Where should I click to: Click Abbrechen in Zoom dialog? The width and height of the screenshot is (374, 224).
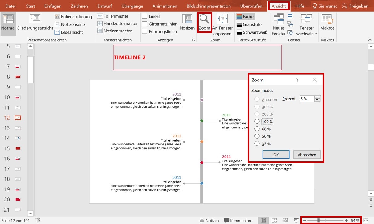(x=307, y=155)
